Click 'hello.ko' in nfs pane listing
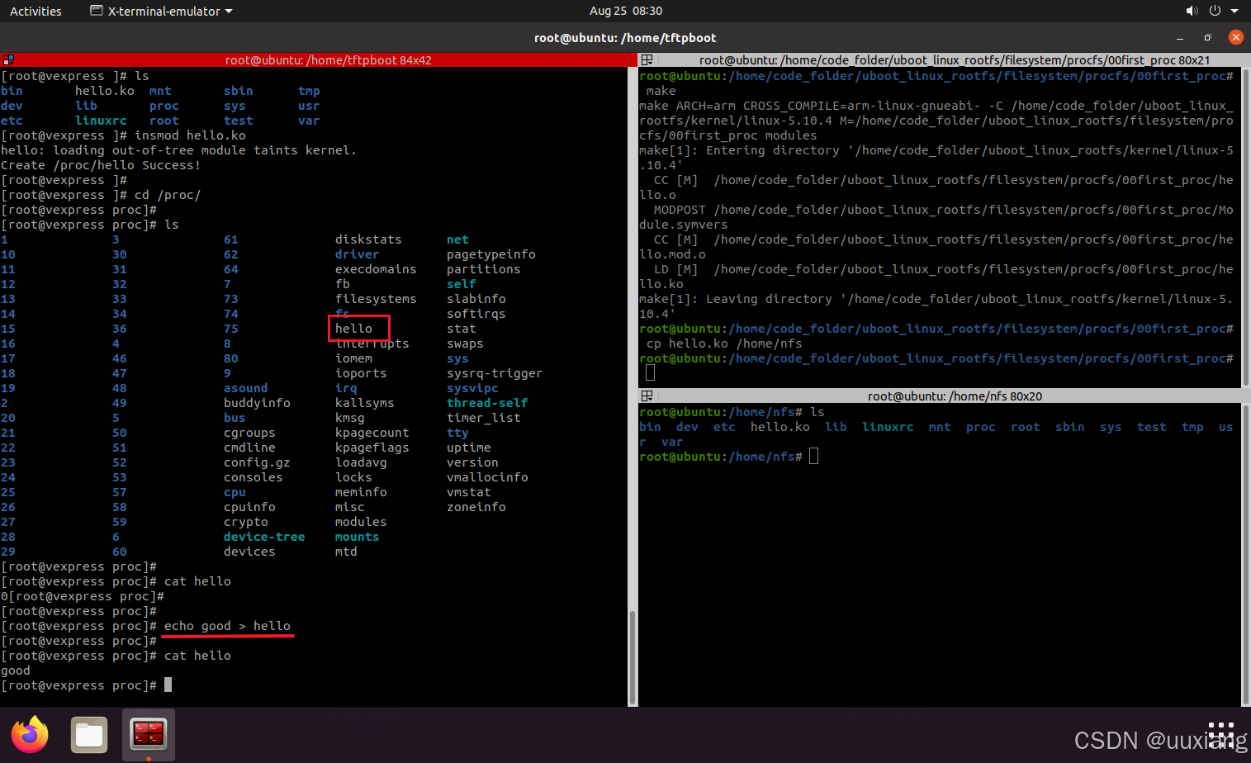 (780, 426)
